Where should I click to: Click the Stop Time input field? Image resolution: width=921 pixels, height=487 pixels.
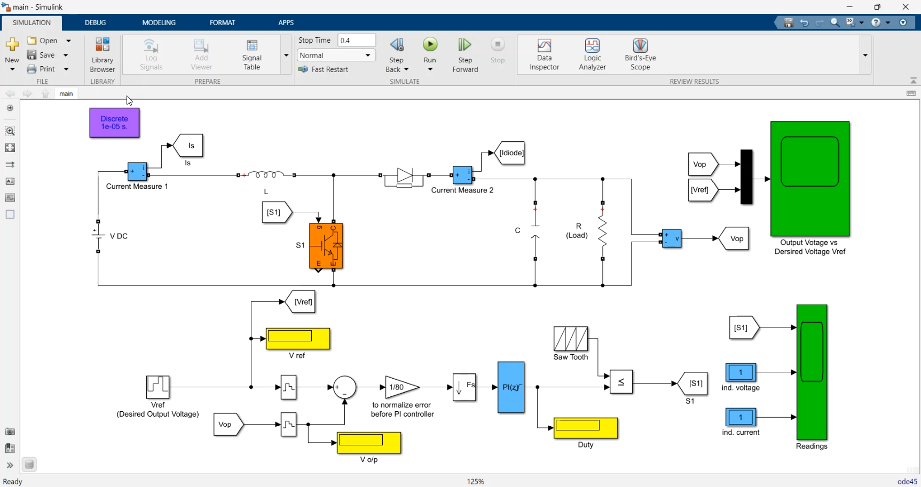(357, 41)
